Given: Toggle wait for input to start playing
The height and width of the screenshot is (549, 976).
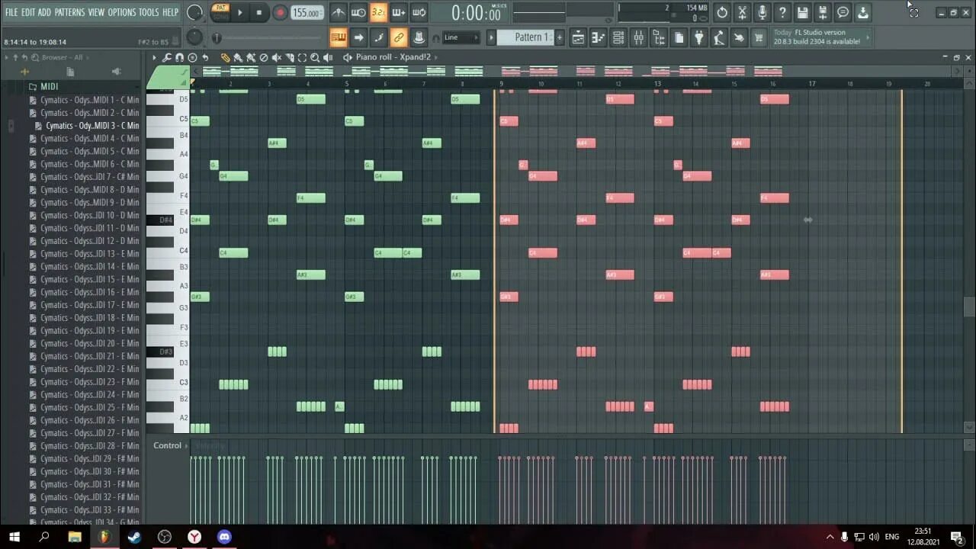Looking at the screenshot, I should [x=358, y=12].
